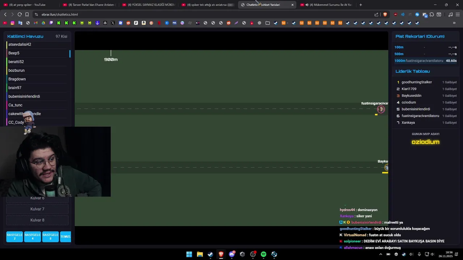This screenshot has width=463, height=260.
Task: Click the participant list scrollbar thumb
Action: 70,53
